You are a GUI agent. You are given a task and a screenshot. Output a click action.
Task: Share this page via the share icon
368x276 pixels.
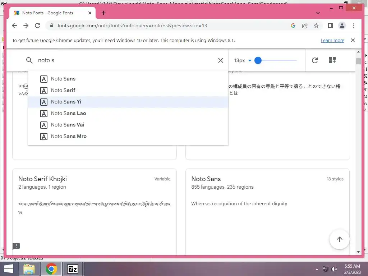pos(305,26)
